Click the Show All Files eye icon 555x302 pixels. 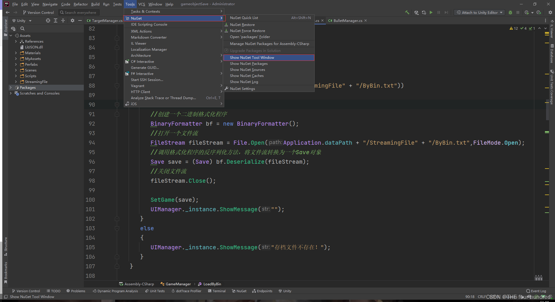[x=13, y=29]
